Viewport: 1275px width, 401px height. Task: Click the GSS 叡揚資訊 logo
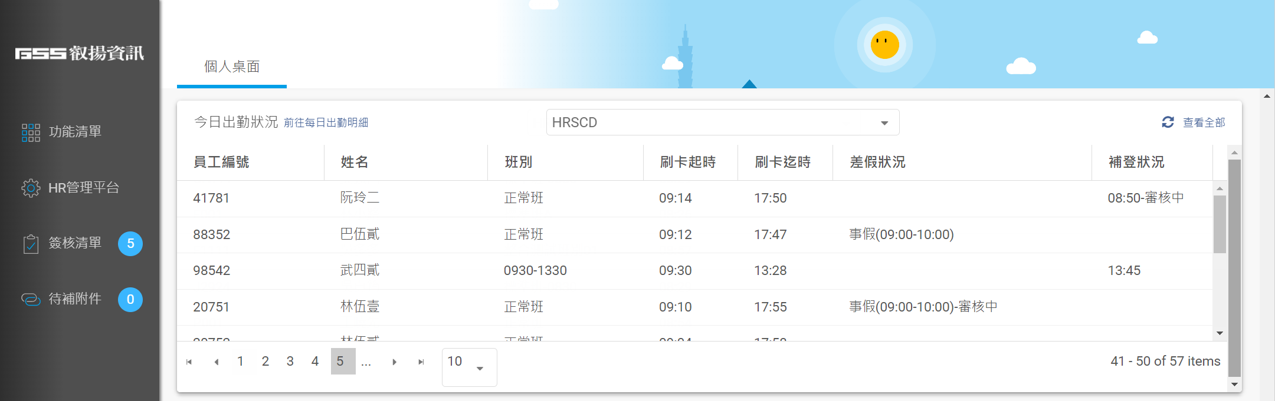pos(80,54)
